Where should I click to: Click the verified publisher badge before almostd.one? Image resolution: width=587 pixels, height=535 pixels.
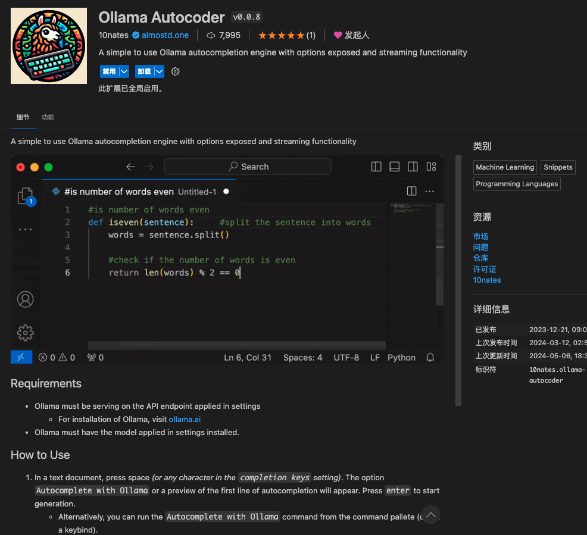coord(136,35)
